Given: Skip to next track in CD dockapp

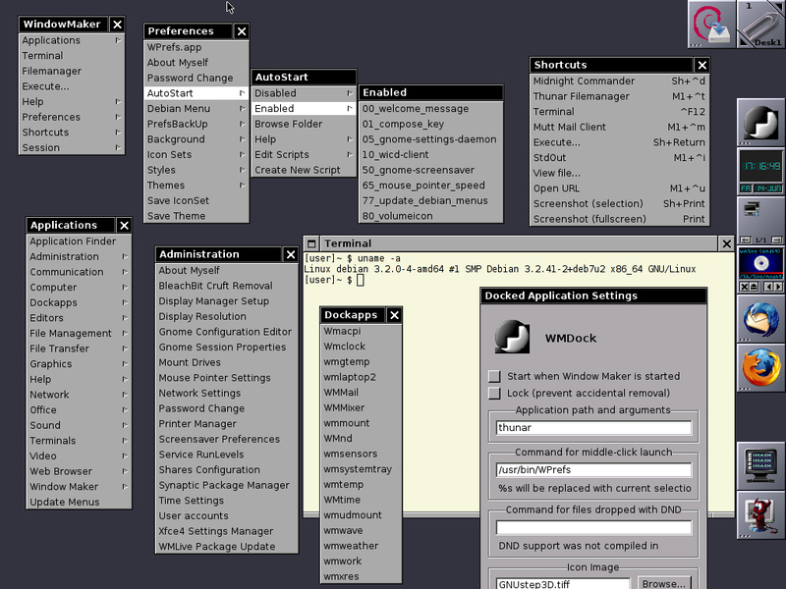Looking at the screenshot, I should point(778,287).
